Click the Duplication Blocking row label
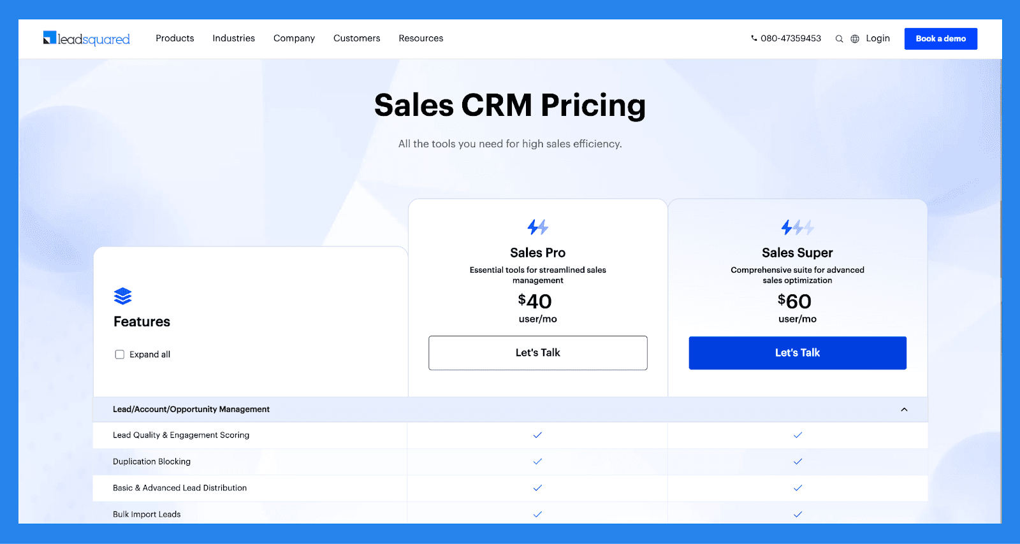The height and width of the screenshot is (544, 1020). 152,461
